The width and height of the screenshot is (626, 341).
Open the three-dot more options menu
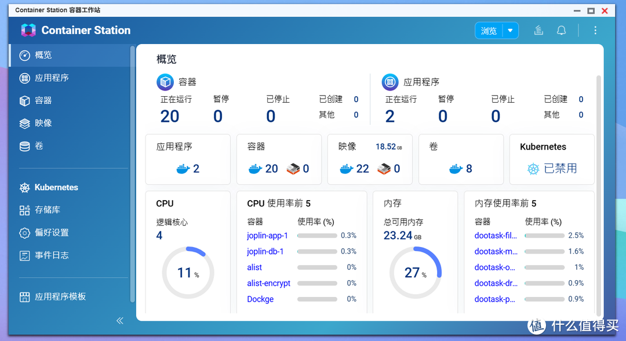595,31
